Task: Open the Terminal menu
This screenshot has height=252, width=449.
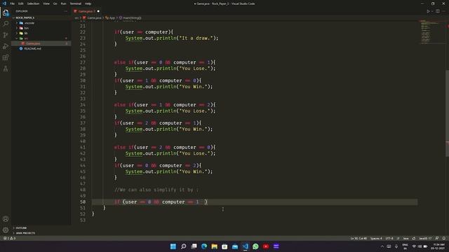Action: (75, 3)
